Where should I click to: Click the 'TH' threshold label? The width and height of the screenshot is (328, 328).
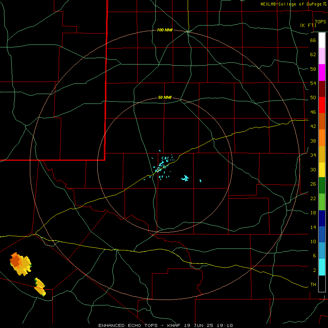point(313,285)
